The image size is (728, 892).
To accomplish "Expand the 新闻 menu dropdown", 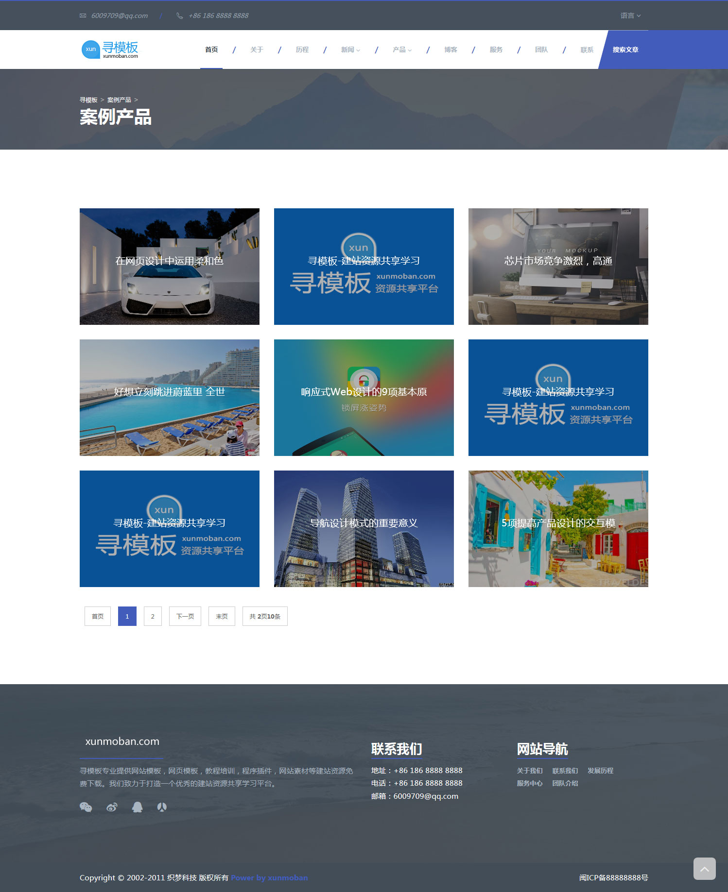I will point(350,50).
